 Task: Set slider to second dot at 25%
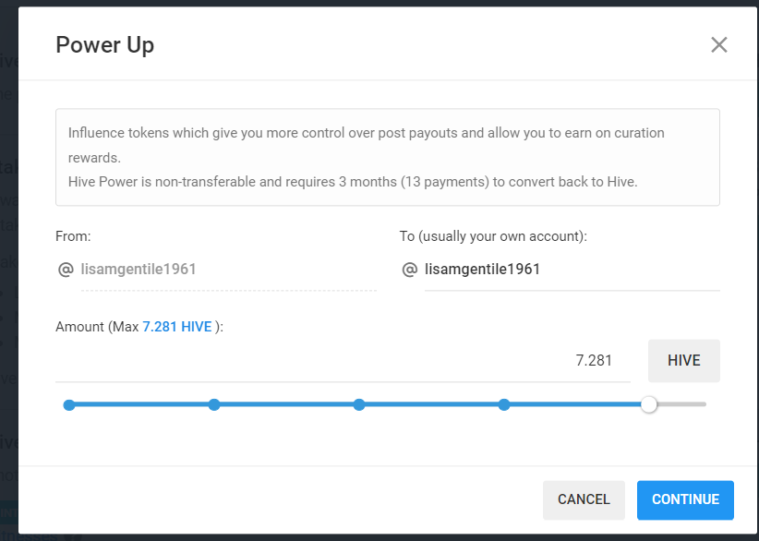214,404
